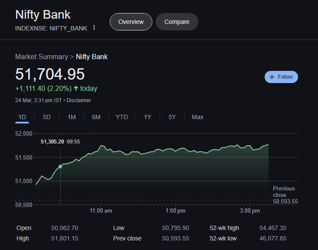Click the 1:00 pm axis label
Screen dimensions: 318x250
[175, 211]
